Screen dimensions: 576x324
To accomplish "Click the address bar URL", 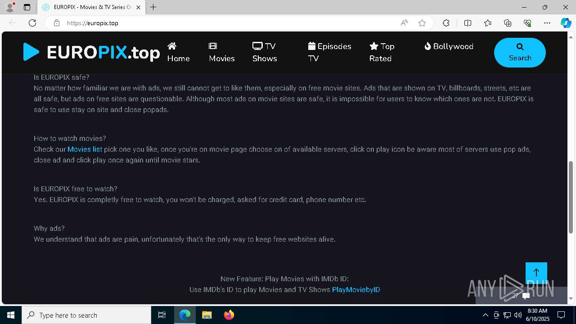I will (92, 23).
